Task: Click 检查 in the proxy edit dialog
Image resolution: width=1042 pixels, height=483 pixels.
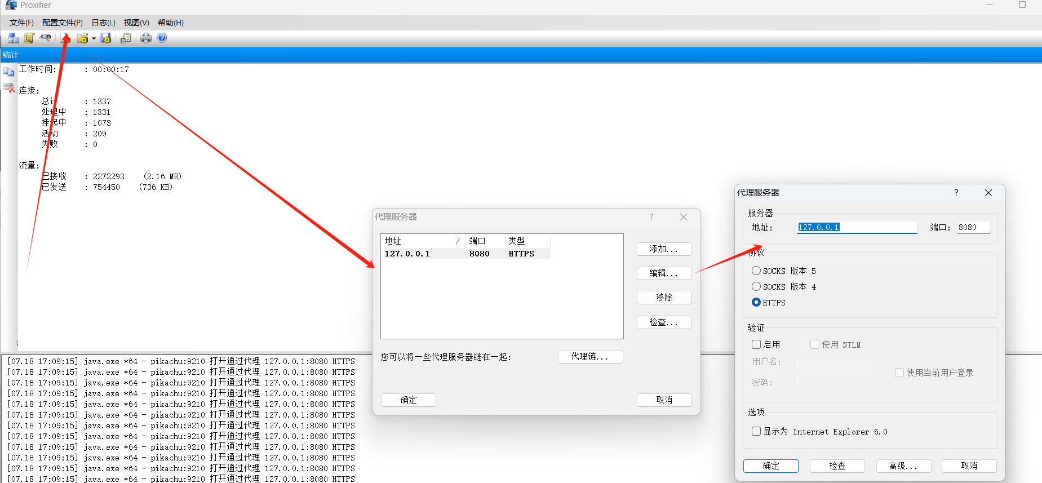Action: tap(837, 466)
